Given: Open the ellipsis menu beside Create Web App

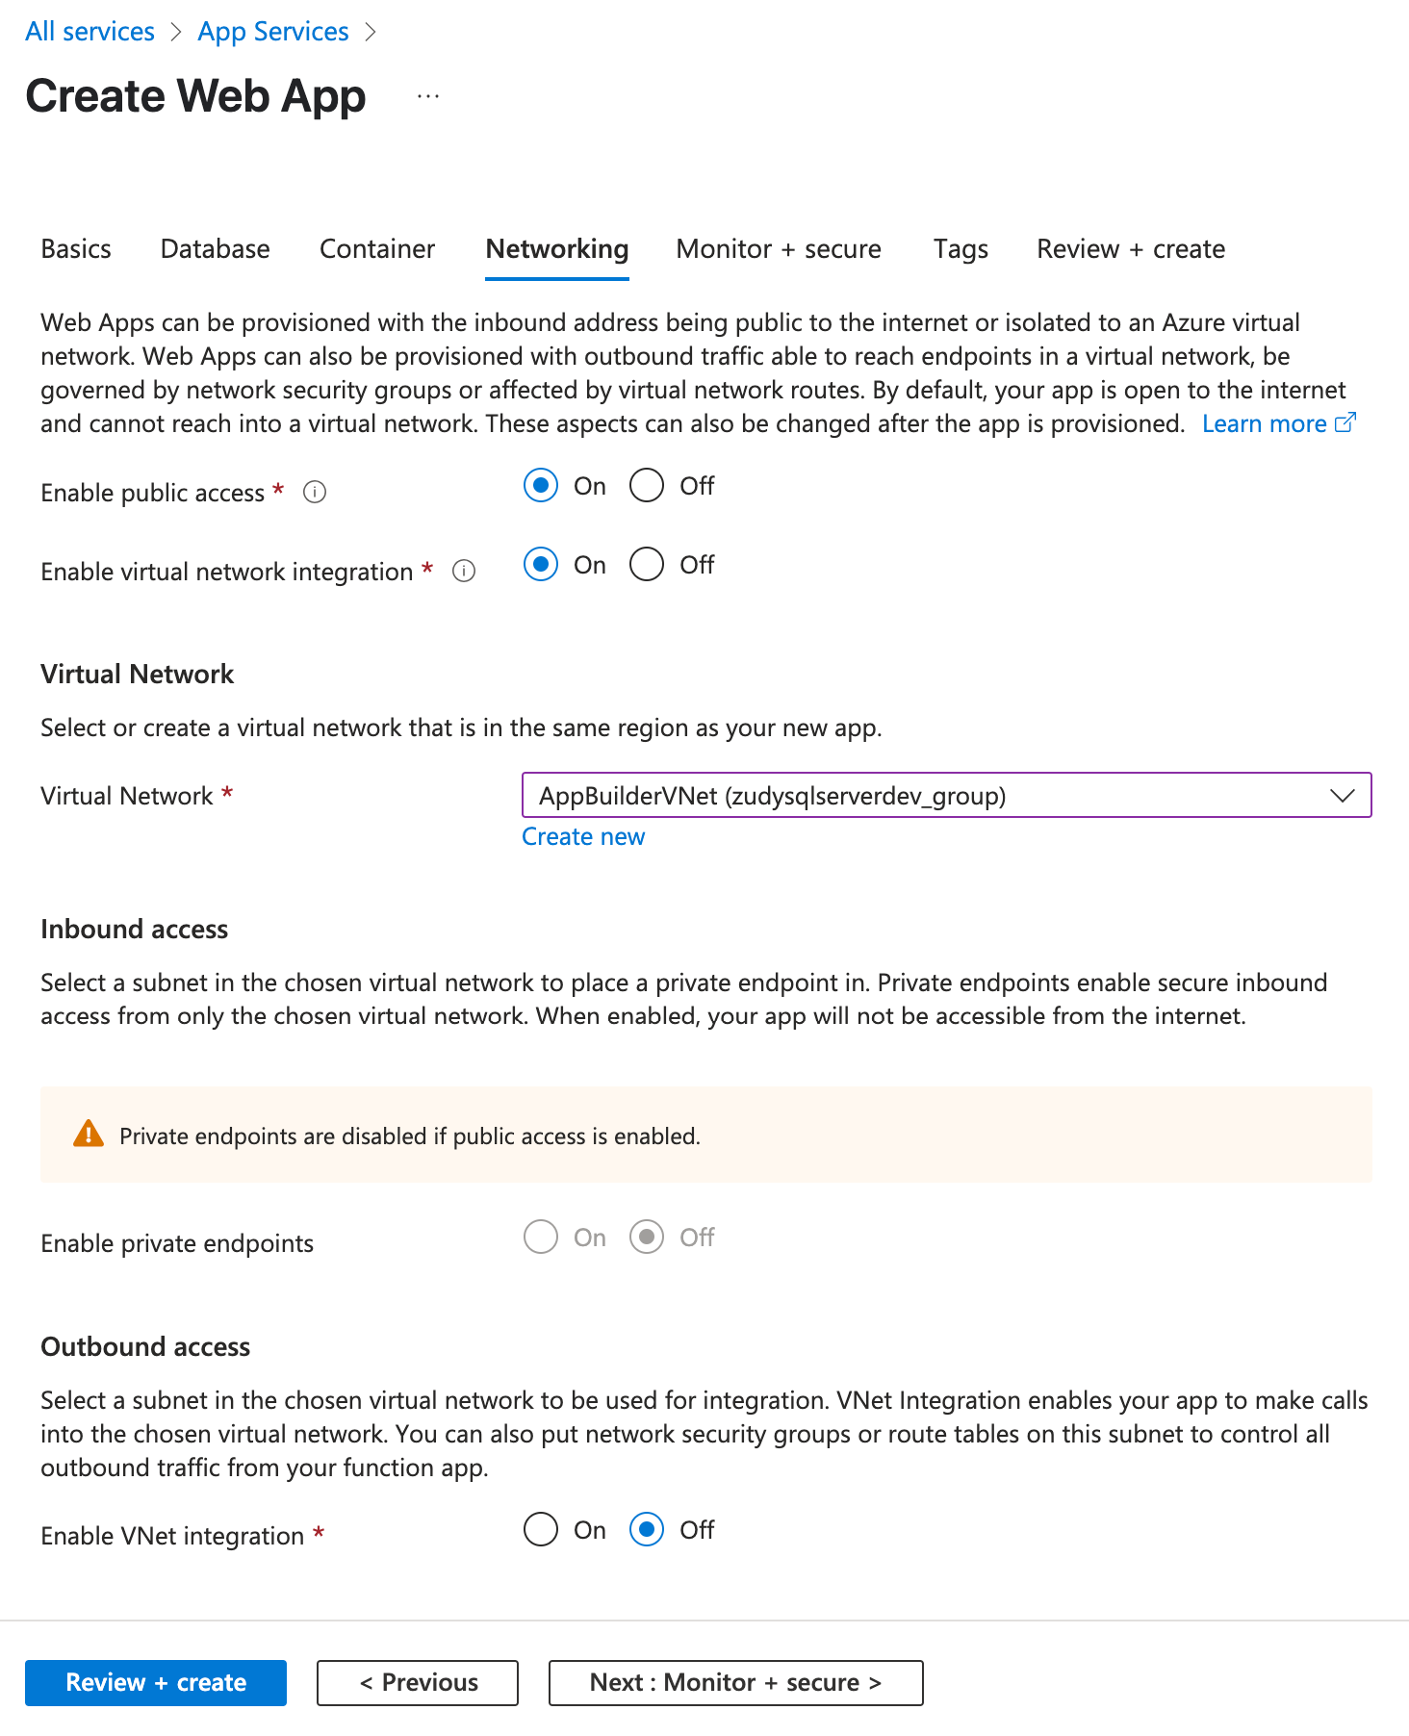Looking at the screenshot, I should click(x=428, y=96).
